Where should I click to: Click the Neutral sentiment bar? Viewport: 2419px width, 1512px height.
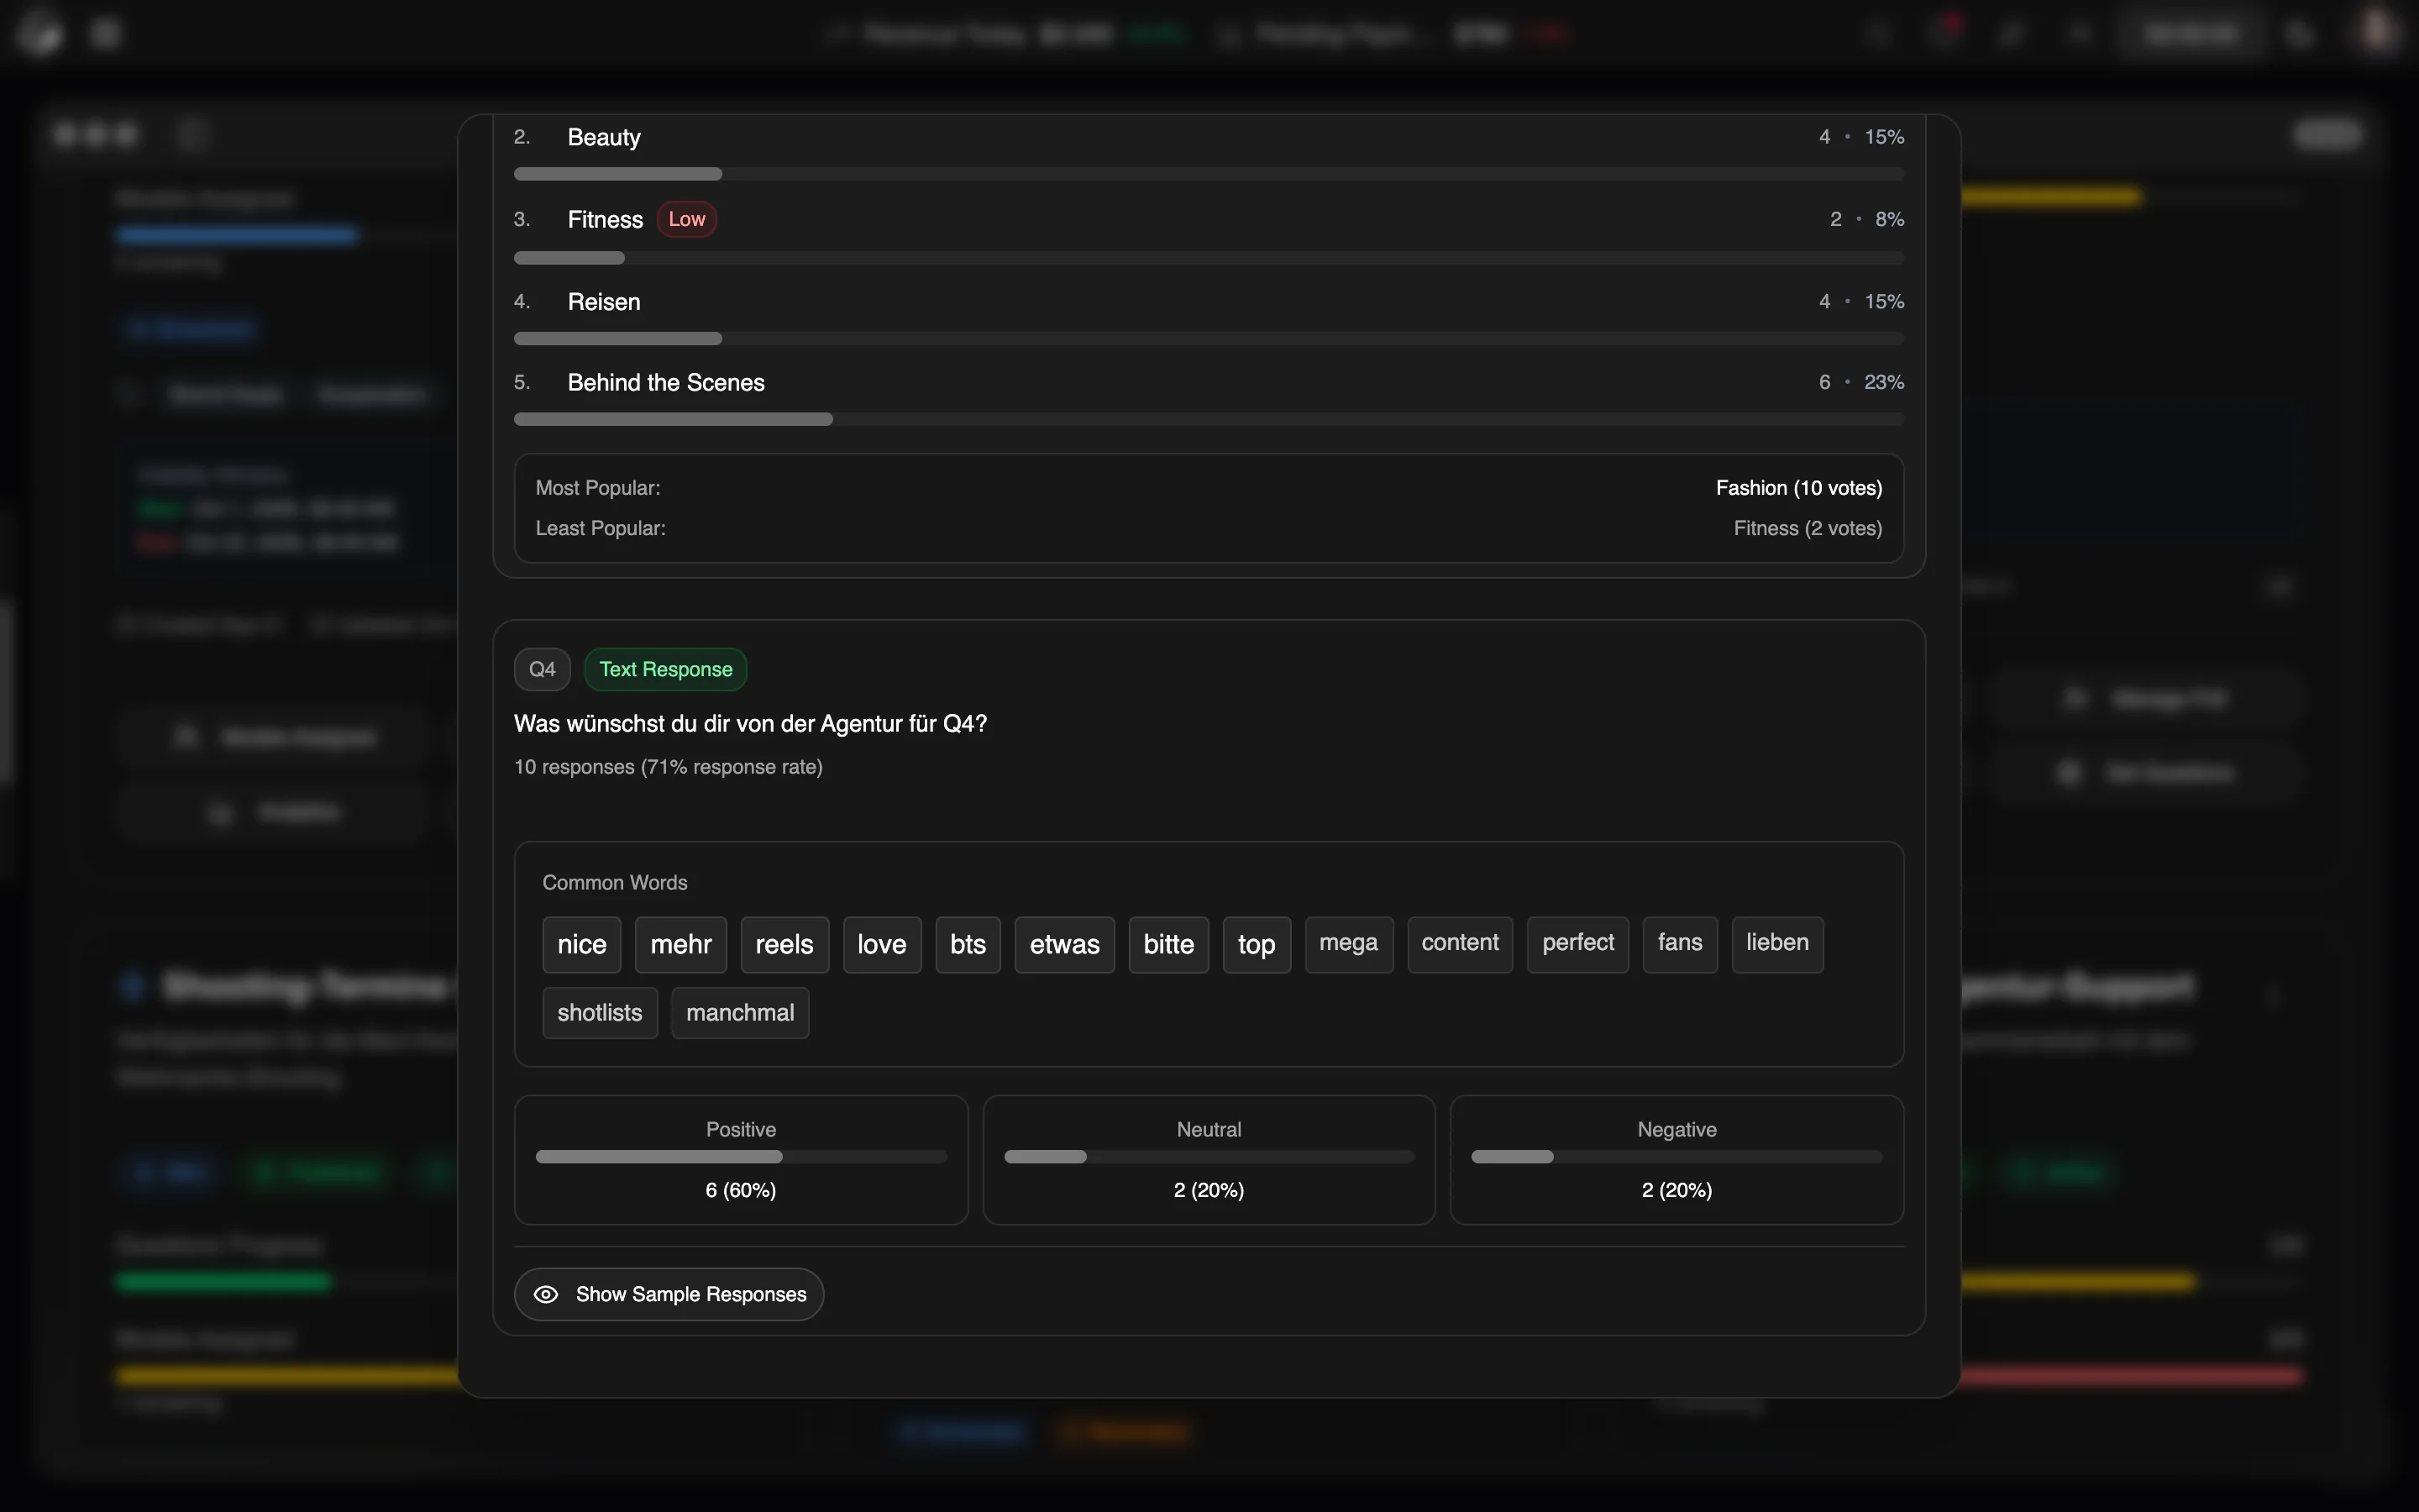[1209, 1157]
